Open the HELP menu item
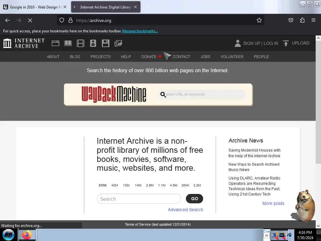 tap(126, 56)
